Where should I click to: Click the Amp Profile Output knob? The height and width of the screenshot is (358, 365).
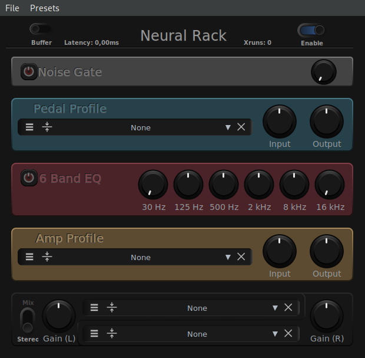pyautogui.click(x=327, y=251)
